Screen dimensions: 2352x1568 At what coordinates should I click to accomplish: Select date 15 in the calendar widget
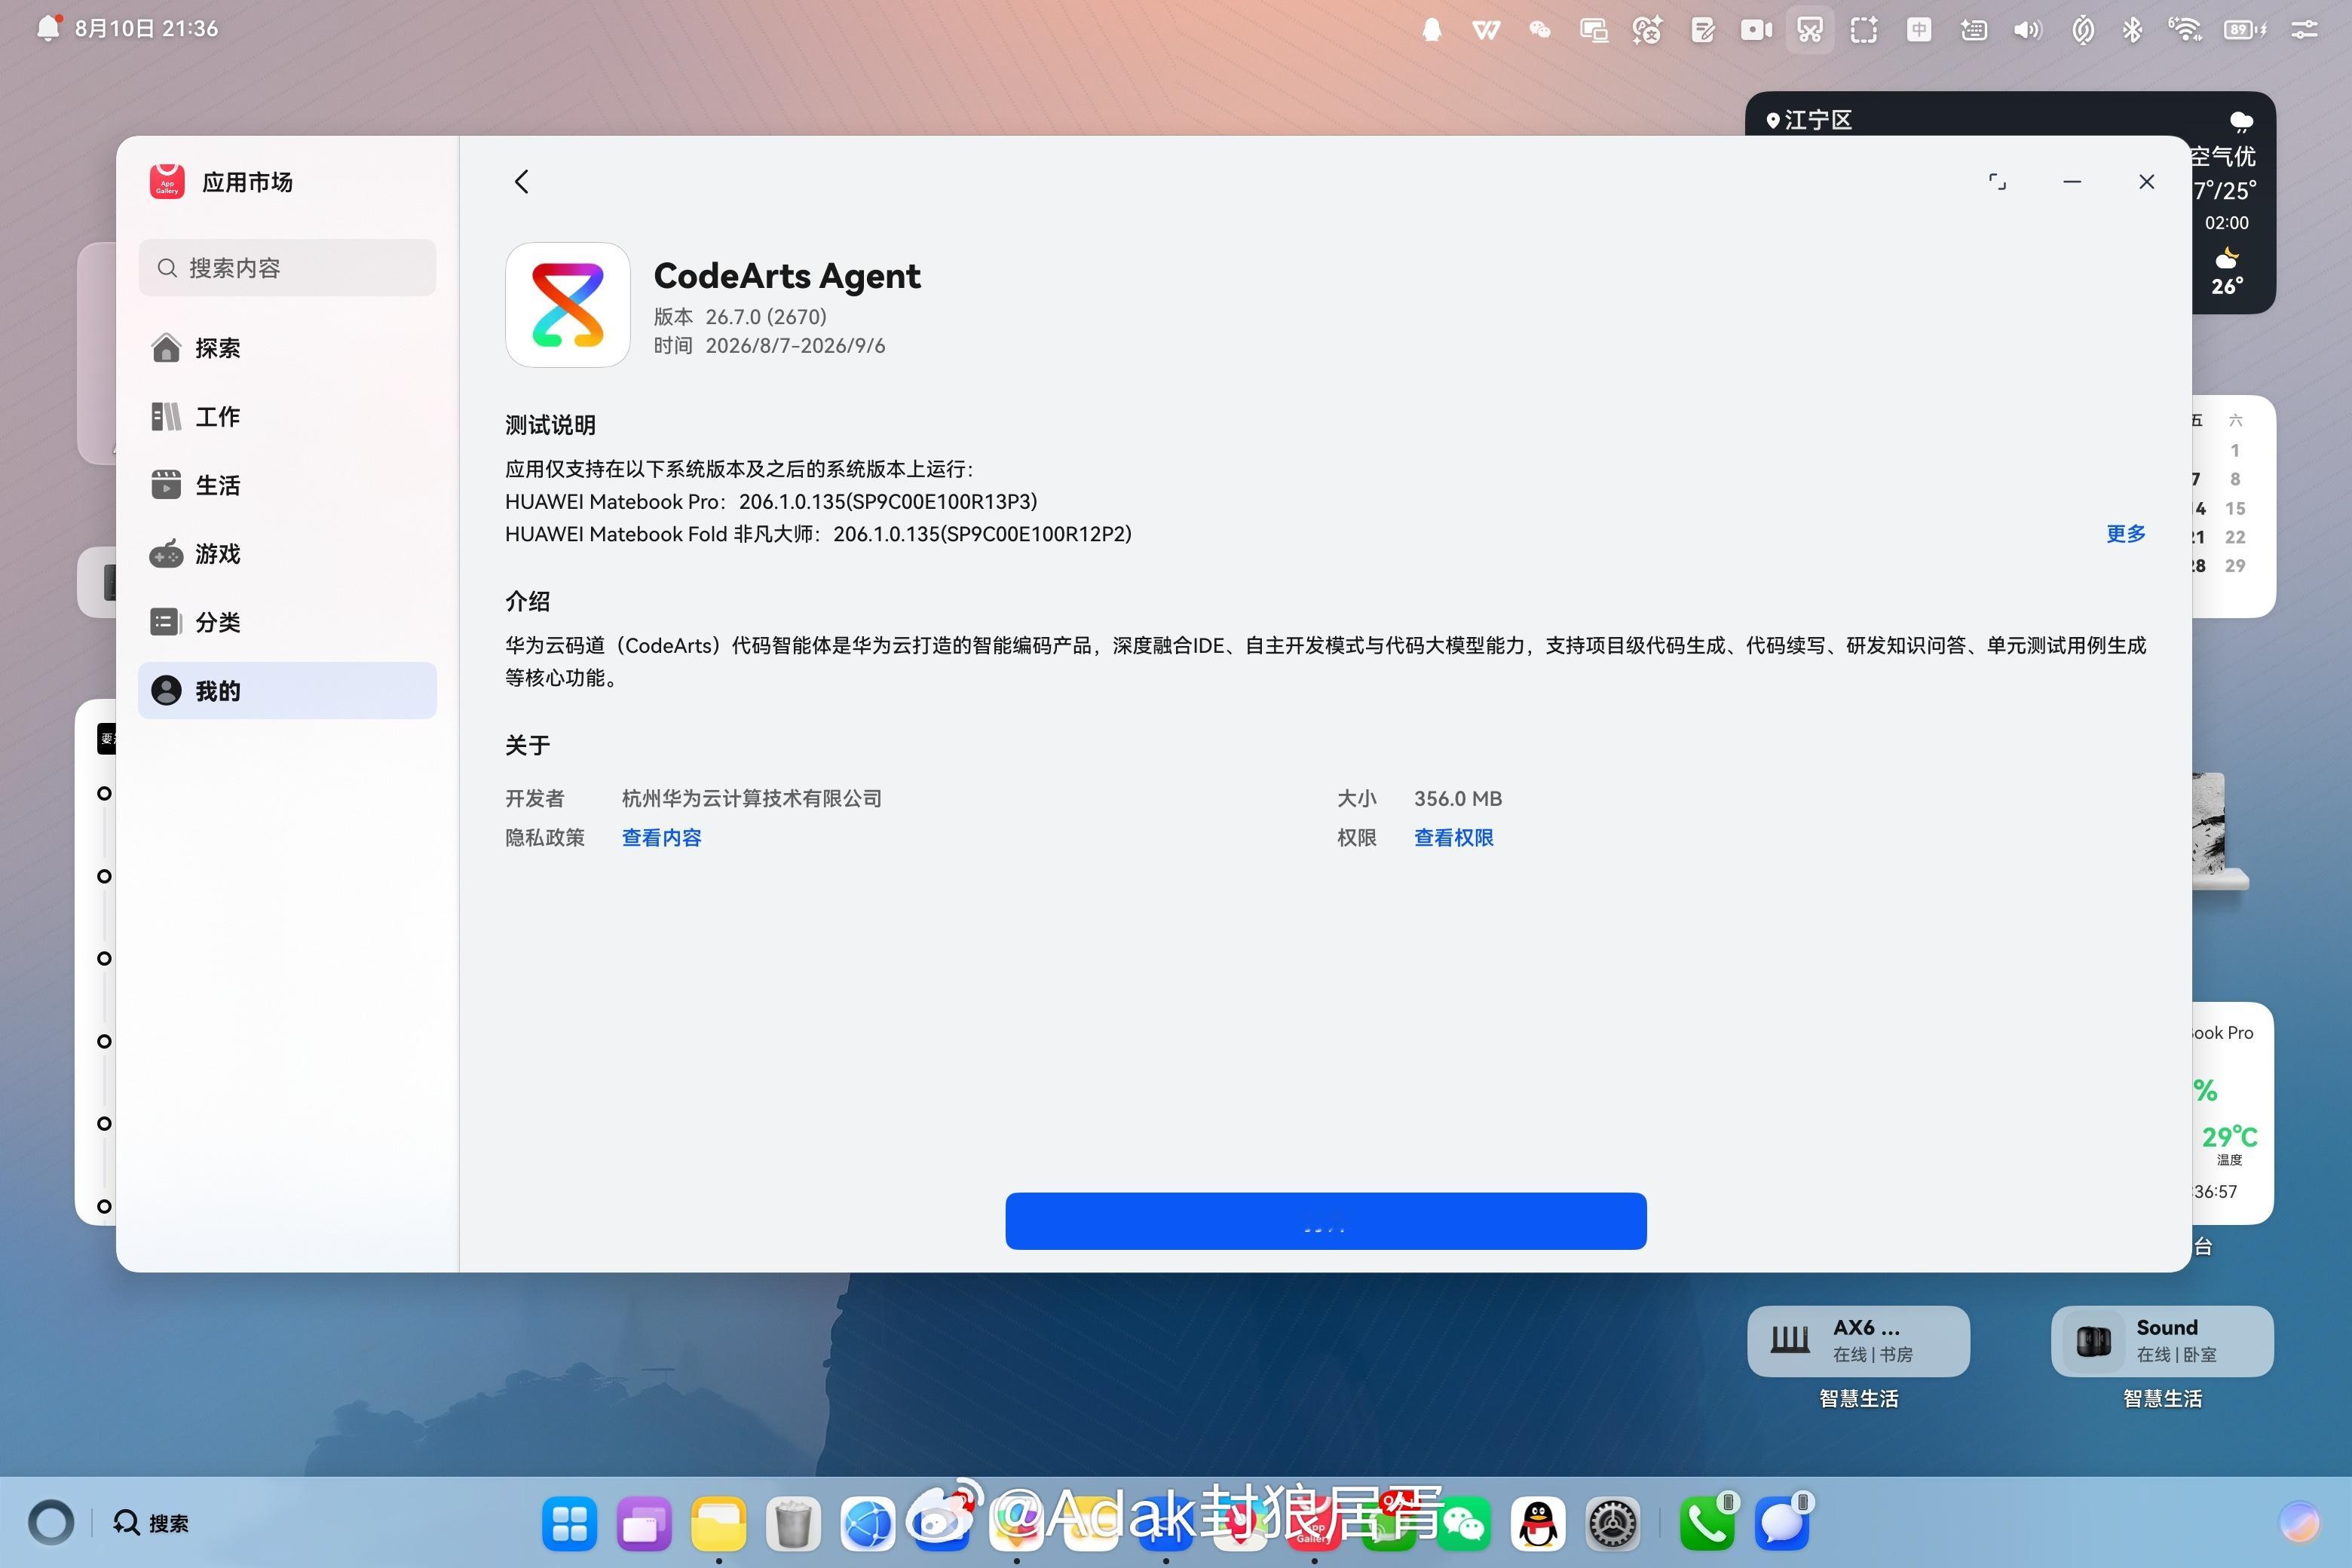click(x=2235, y=508)
